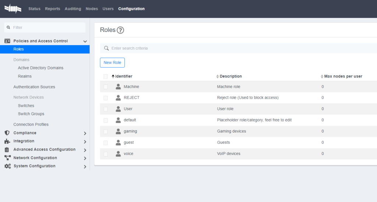
Task: Toggle the select-all checkbox in table header
Action: (x=106, y=76)
